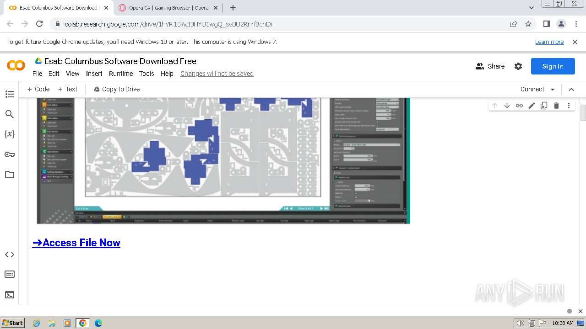The width and height of the screenshot is (586, 329).
Task: Open the table of contents sidebar icon
Action: tap(10, 94)
